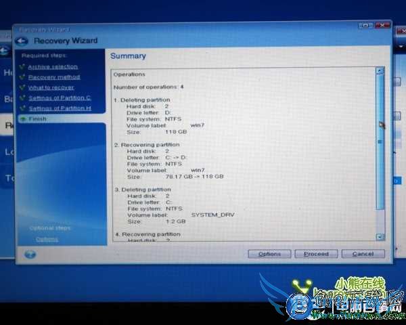
Task: Click 'Number of operations: 4' text
Action: (149, 87)
